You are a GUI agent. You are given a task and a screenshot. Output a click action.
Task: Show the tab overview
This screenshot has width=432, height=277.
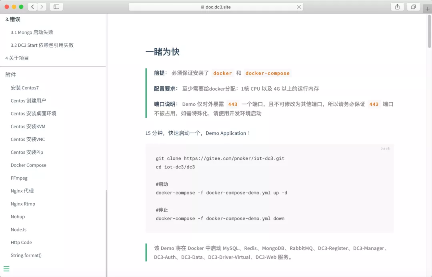pyautogui.click(x=413, y=6)
